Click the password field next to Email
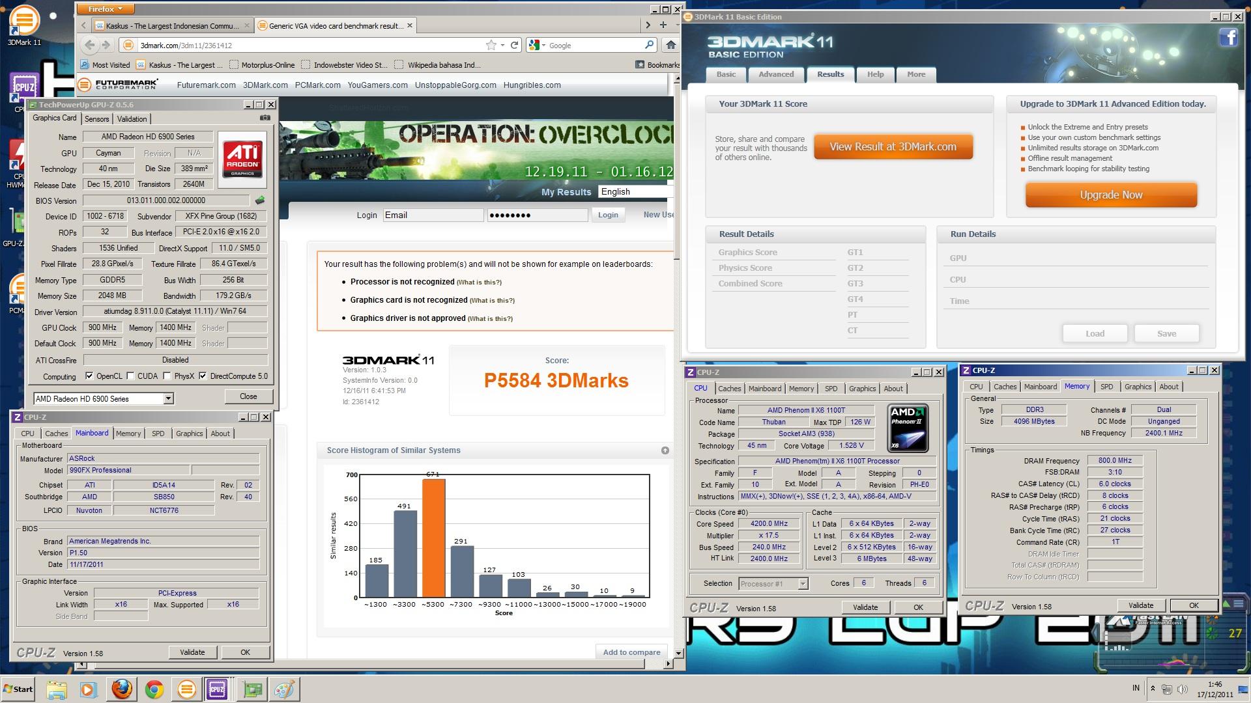1251x703 pixels. coord(538,215)
